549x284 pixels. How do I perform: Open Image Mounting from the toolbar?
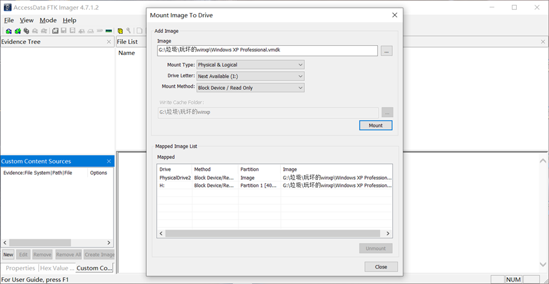(x=26, y=31)
